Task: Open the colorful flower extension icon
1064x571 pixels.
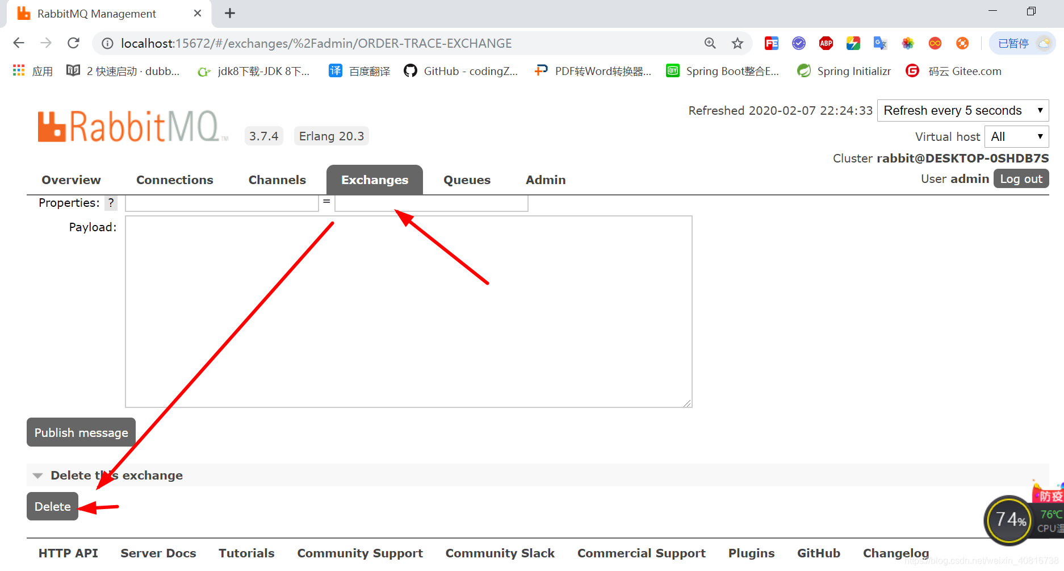Action: [x=908, y=43]
